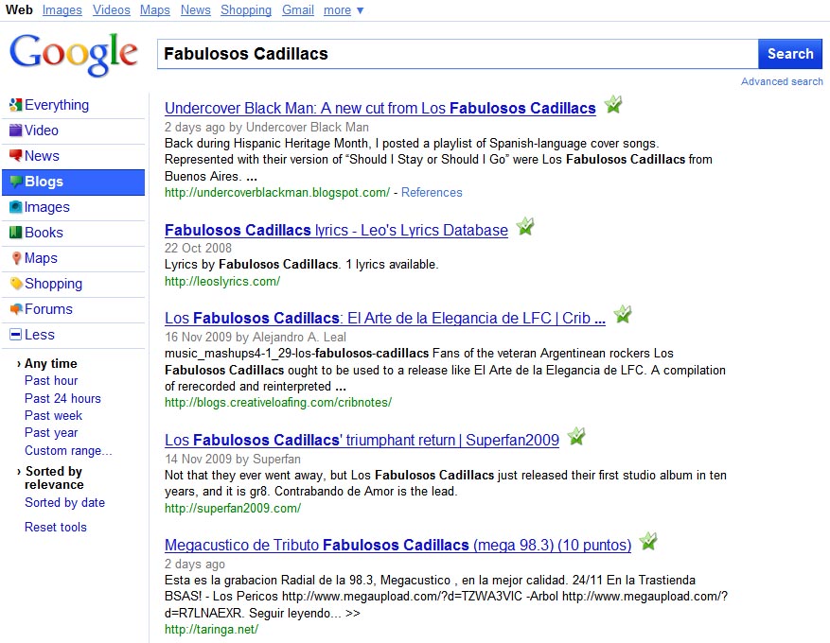Click the Blogs speech-bubble icon
The image size is (830, 643).
(15, 182)
